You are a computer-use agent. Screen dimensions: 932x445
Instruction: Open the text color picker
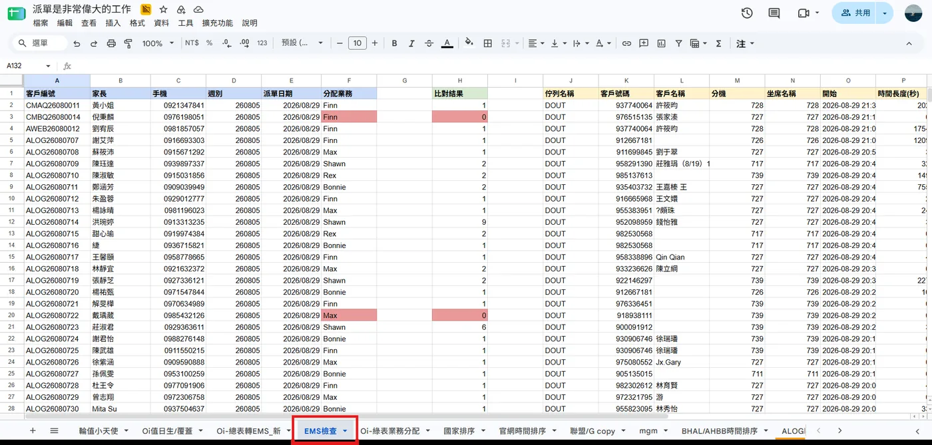click(447, 43)
